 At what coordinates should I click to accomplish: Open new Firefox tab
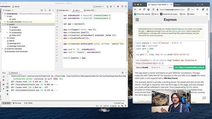click(202, 4)
